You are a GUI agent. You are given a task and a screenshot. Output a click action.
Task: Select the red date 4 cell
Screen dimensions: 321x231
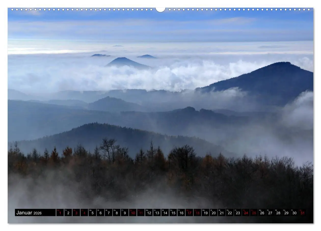click(x=84, y=213)
